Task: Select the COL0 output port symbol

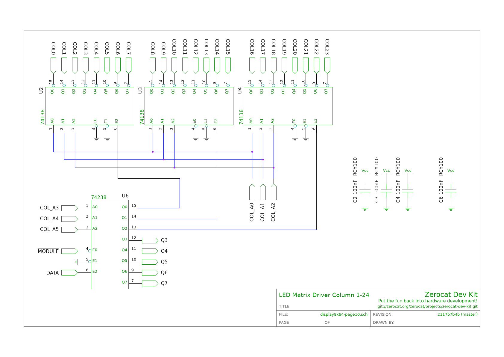Action: coord(53,65)
